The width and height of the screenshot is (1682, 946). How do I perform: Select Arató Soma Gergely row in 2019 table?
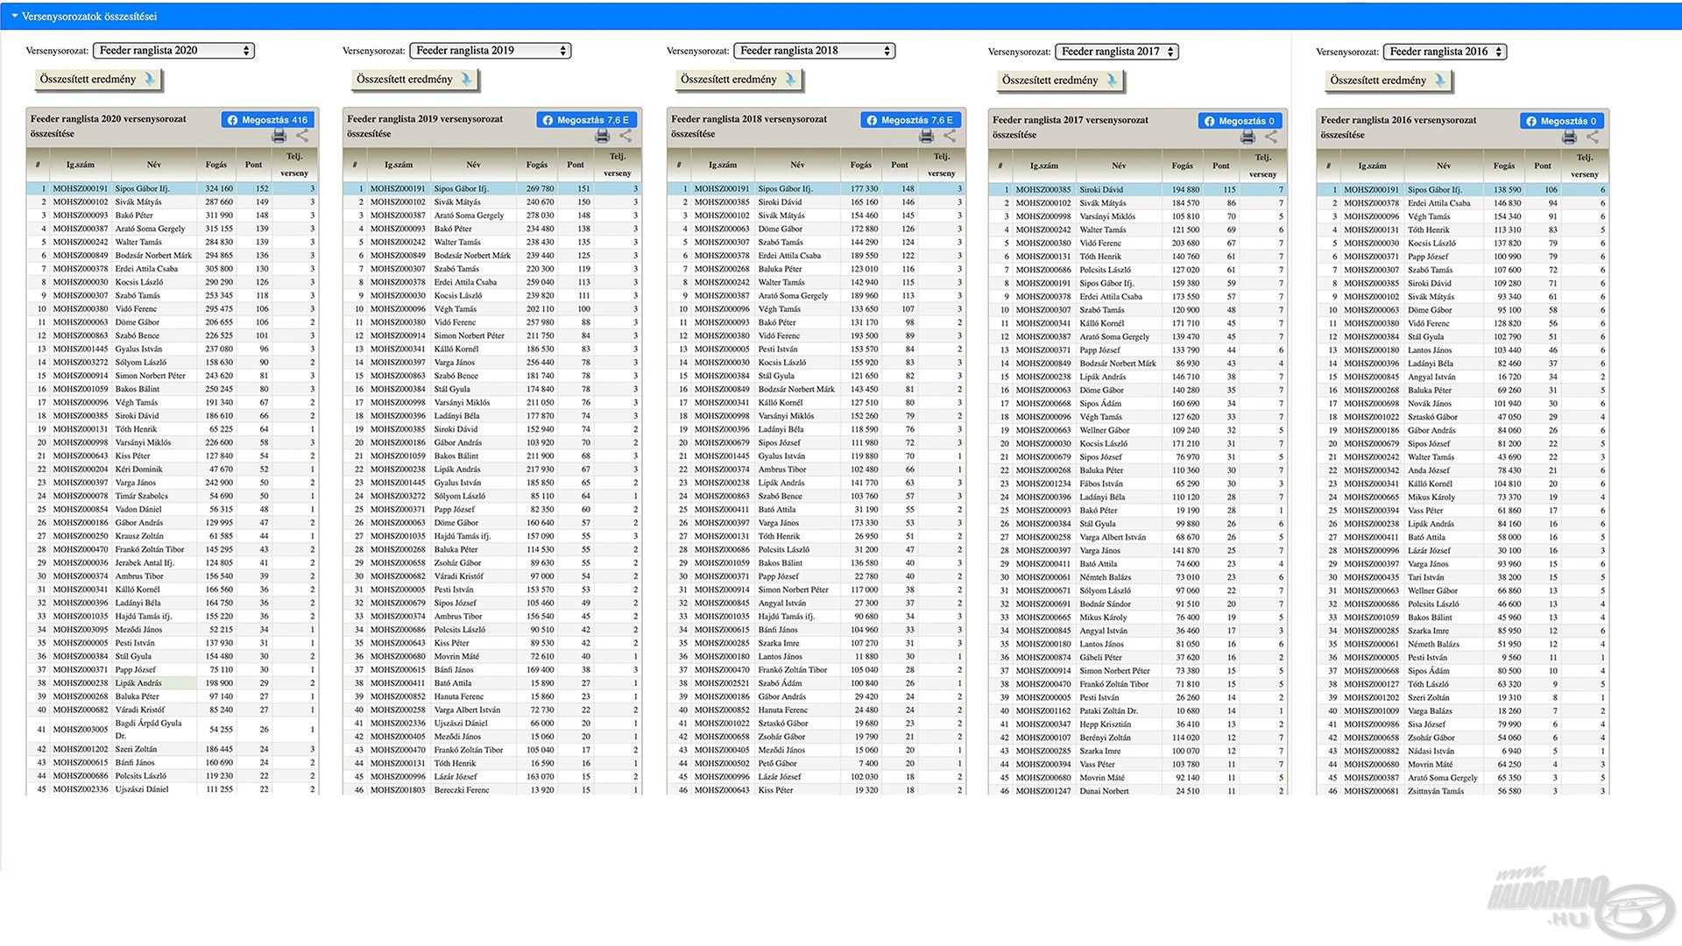pos(492,215)
